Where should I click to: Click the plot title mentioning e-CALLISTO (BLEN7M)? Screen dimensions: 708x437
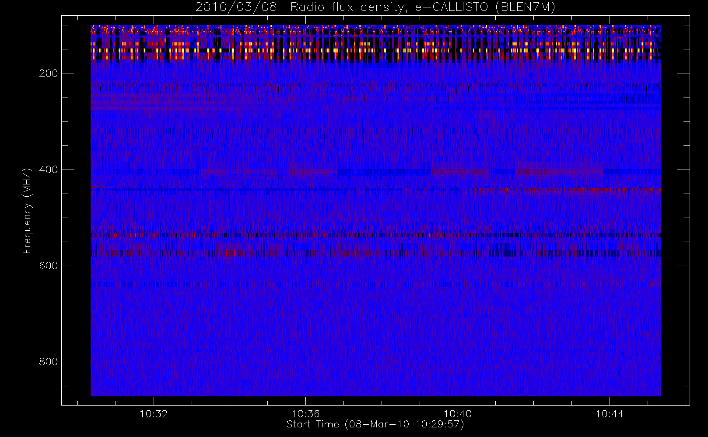[x=375, y=7]
